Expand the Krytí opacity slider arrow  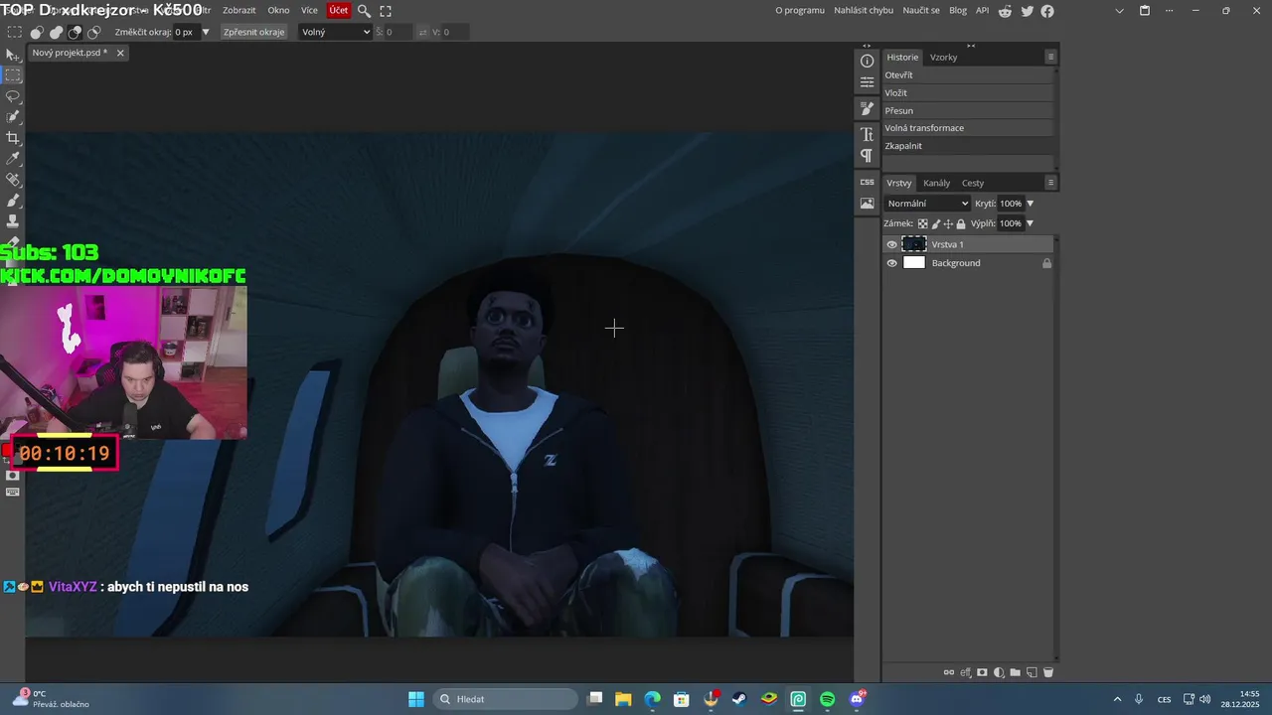pos(1030,204)
